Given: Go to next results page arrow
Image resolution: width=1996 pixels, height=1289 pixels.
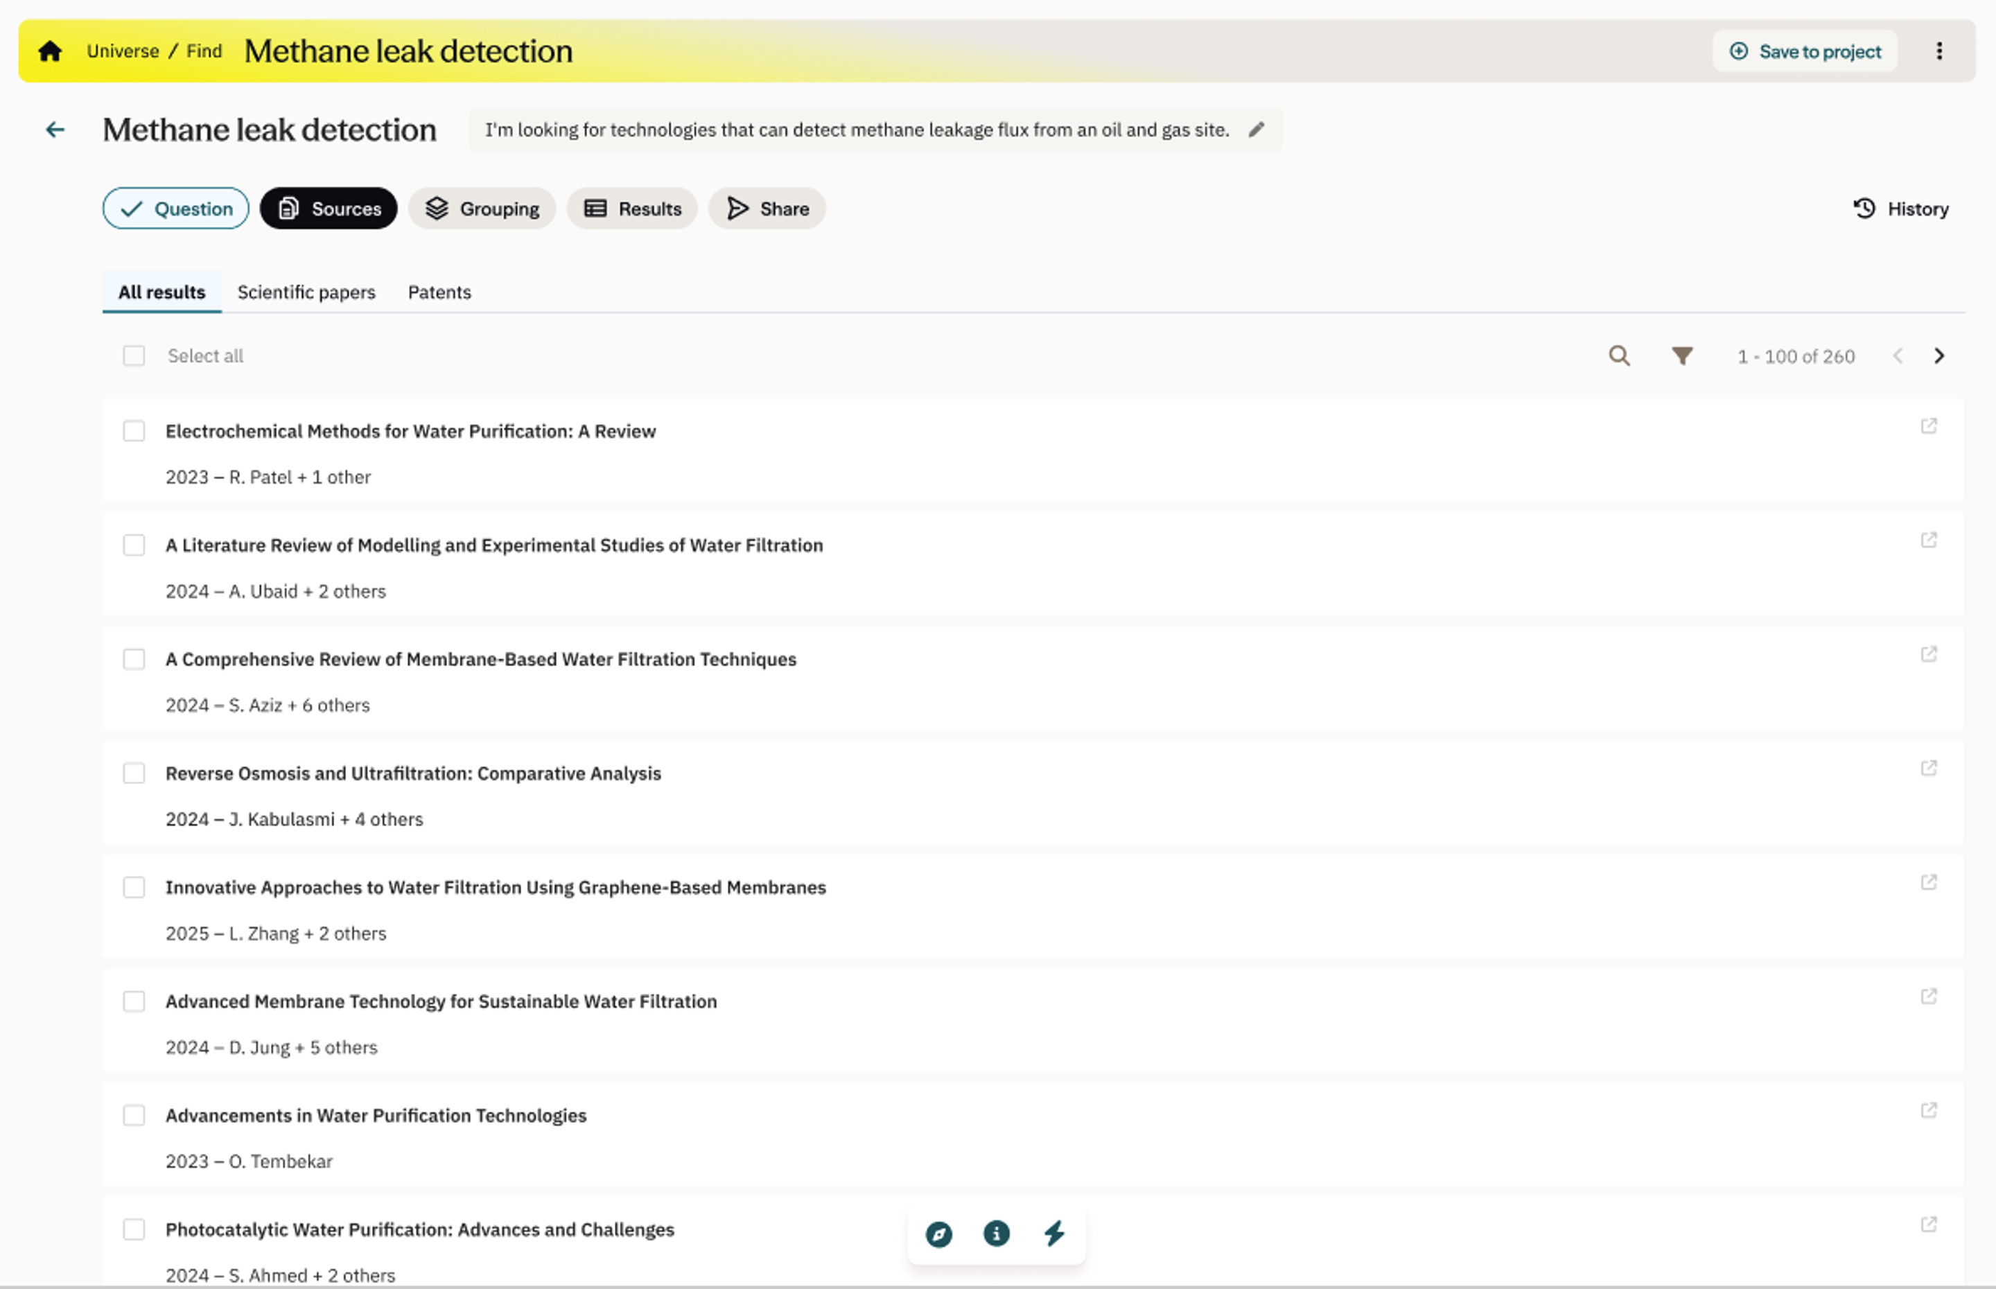Looking at the screenshot, I should pyautogui.click(x=1939, y=356).
